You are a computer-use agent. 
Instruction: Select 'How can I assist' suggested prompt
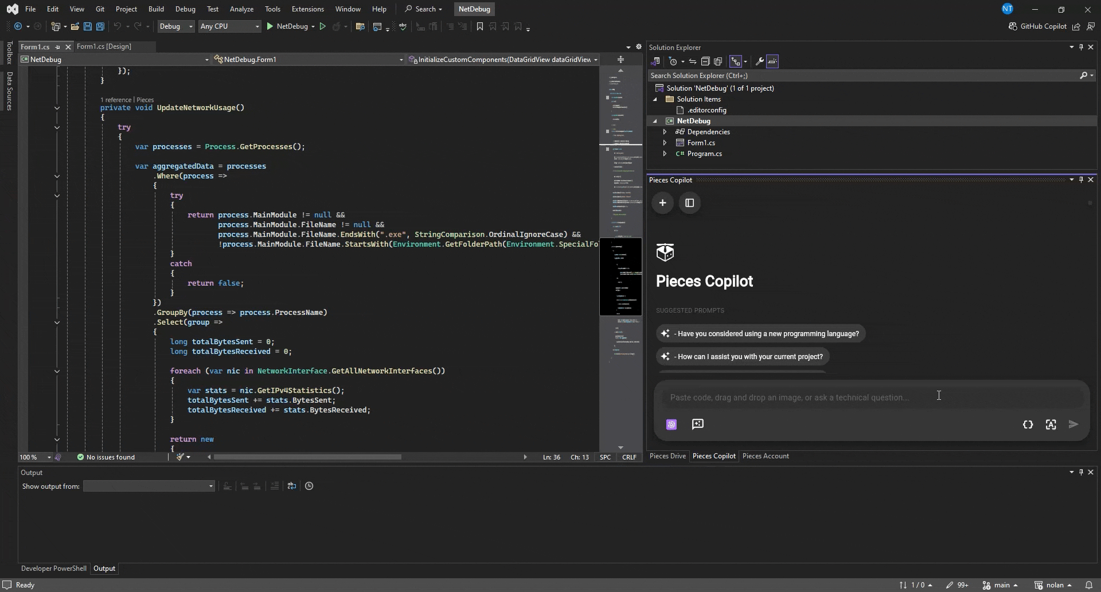[743, 357]
